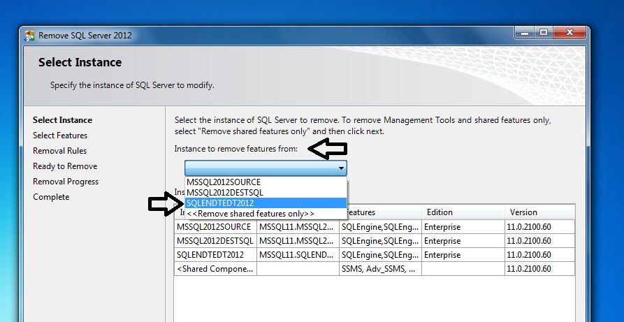Click SSMS, Adv_SSMS features cell
This screenshot has width=624, height=322.
(x=380, y=269)
